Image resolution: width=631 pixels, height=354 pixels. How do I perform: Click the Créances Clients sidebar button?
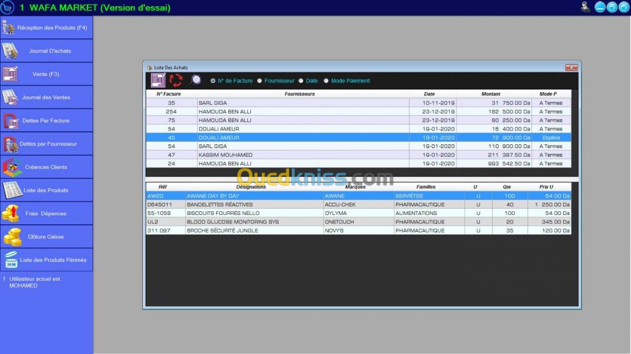point(46,167)
